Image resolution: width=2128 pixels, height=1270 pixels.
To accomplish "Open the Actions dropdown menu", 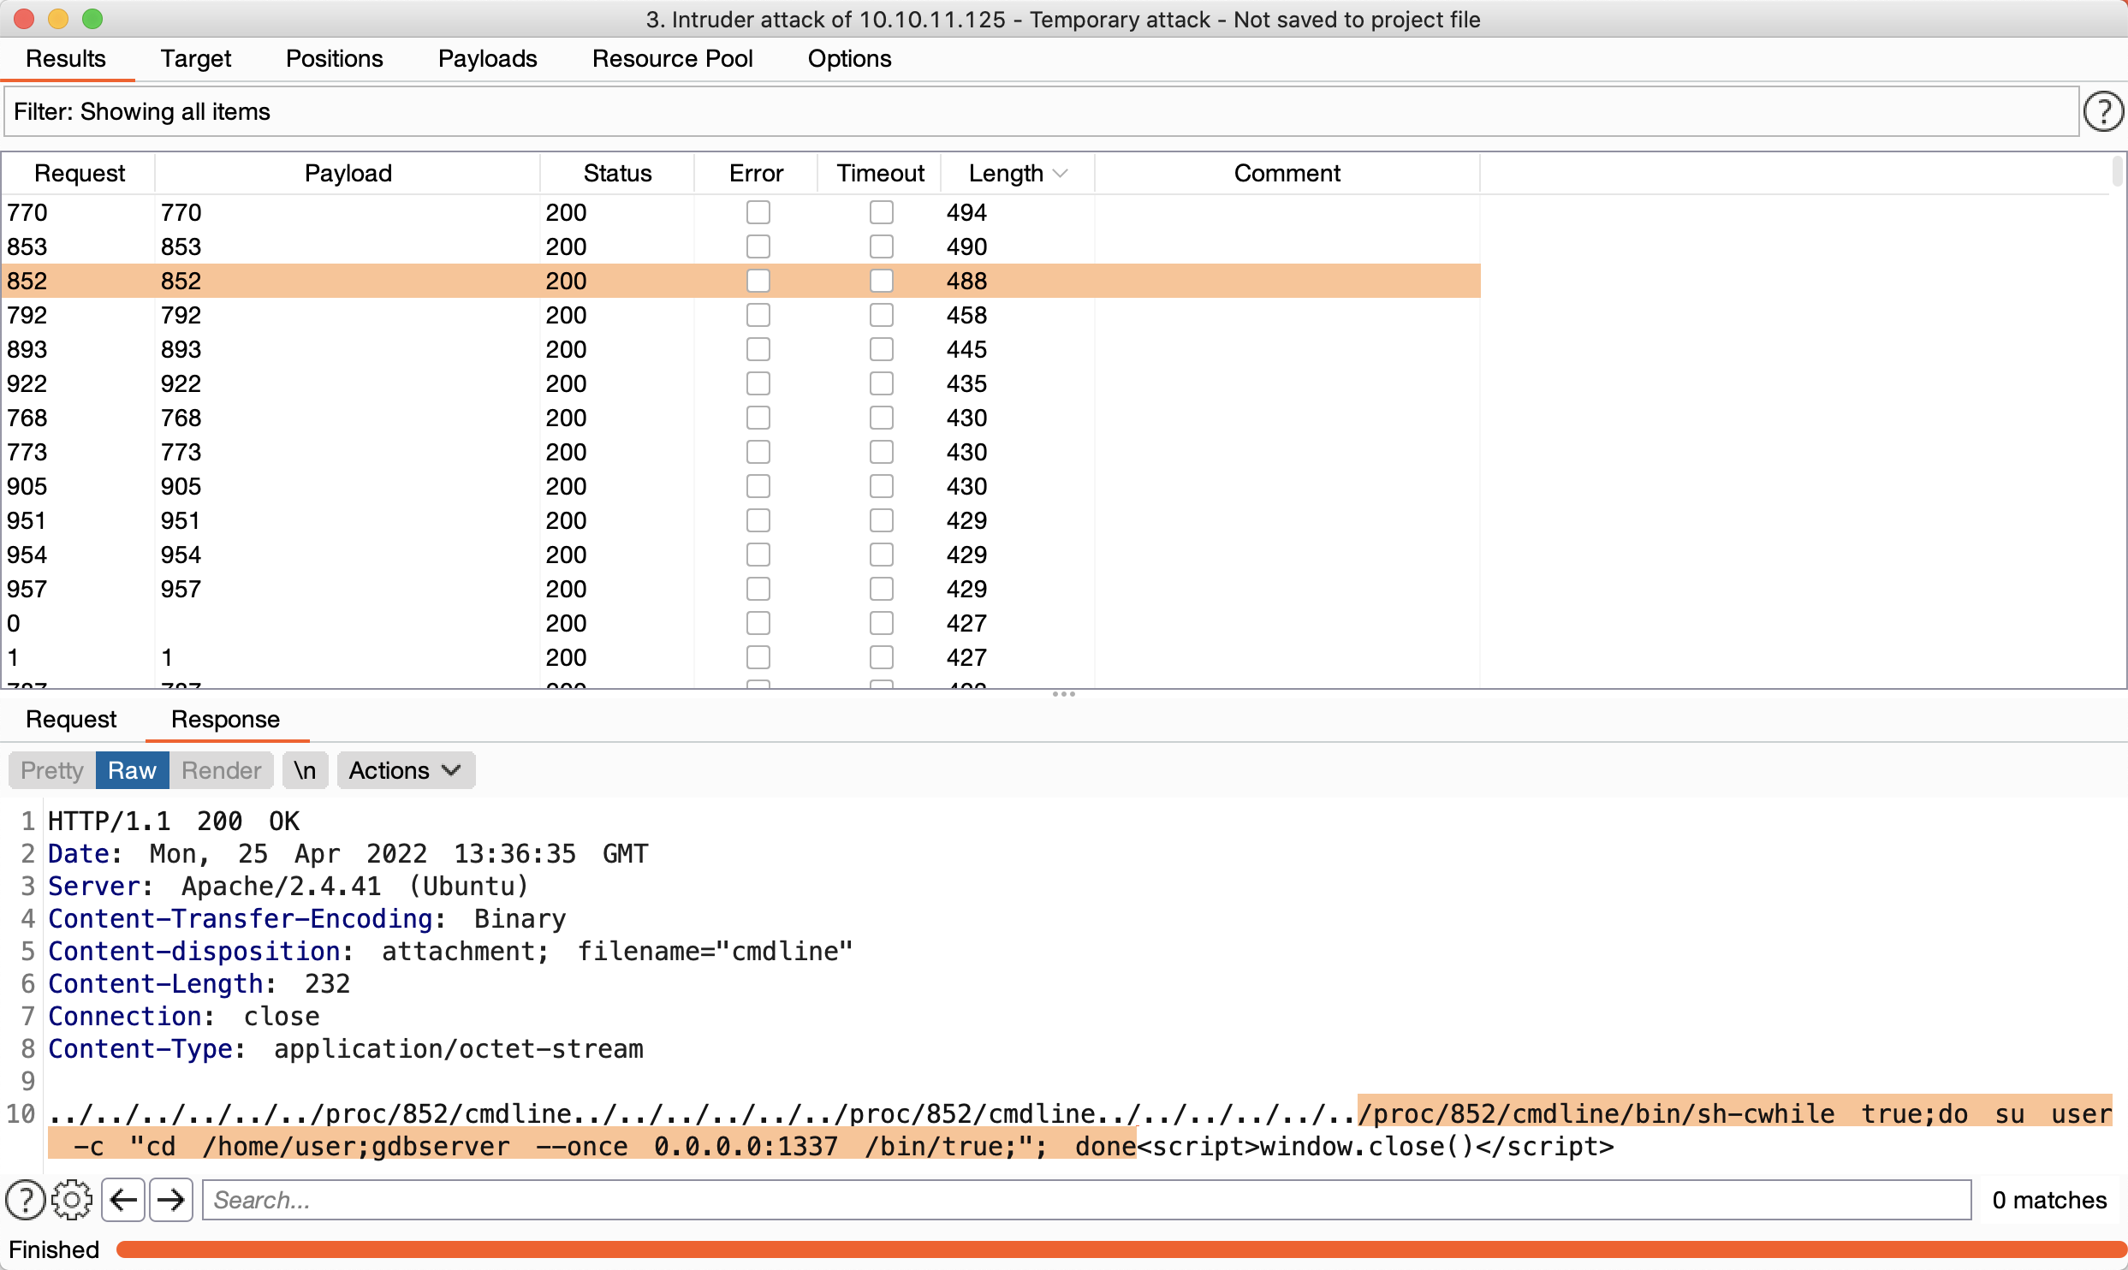I will pyautogui.click(x=405, y=770).
